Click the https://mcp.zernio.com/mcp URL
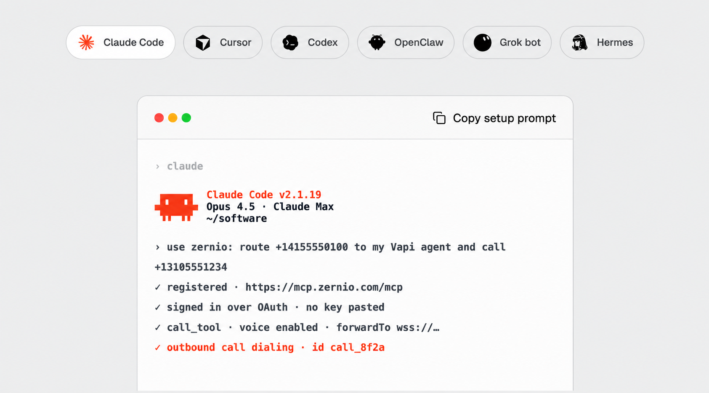This screenshot has height=393, width=709. 324,287
